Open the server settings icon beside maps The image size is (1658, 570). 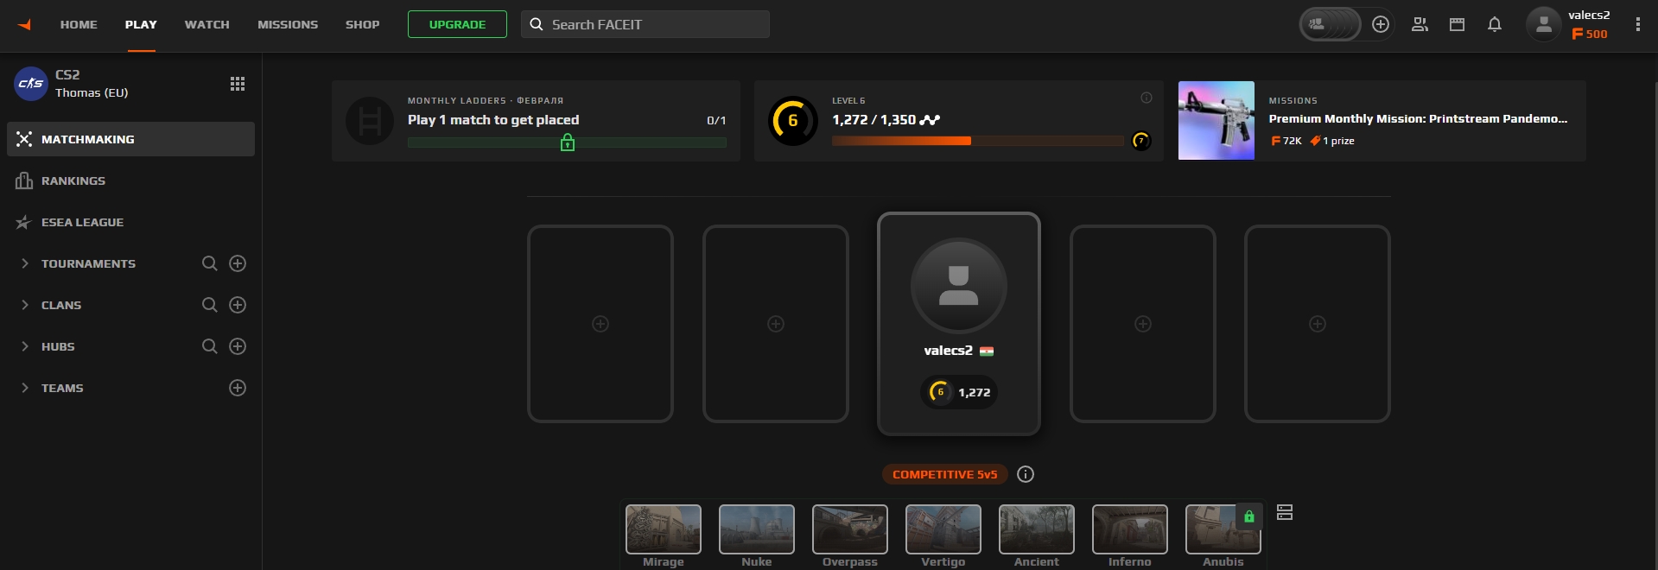pyautogui.click(x=1285, y=512)
